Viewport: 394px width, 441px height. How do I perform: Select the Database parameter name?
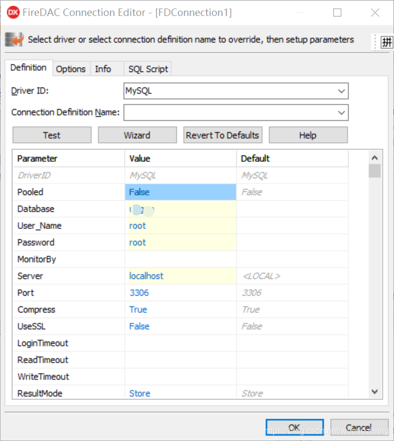pos(36,209)
